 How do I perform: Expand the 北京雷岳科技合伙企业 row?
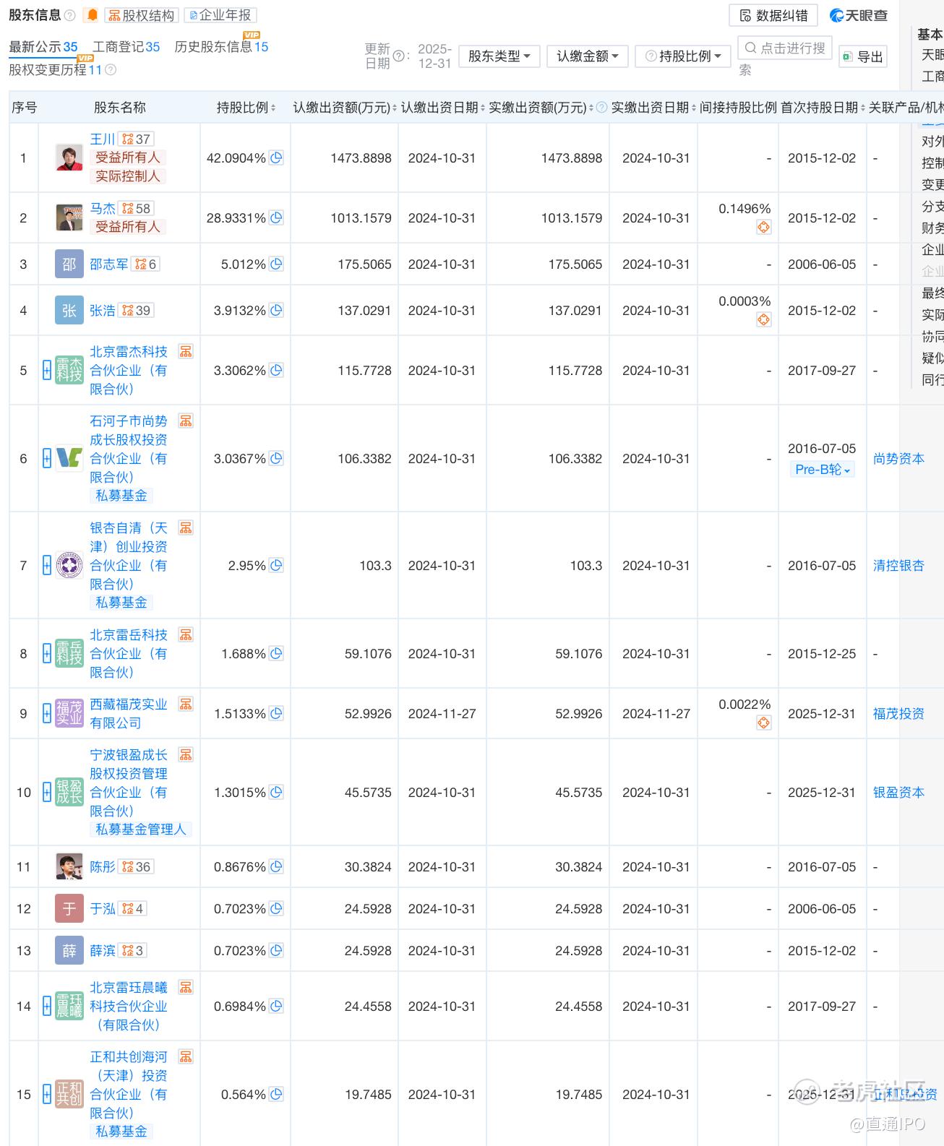pos(47,654)
